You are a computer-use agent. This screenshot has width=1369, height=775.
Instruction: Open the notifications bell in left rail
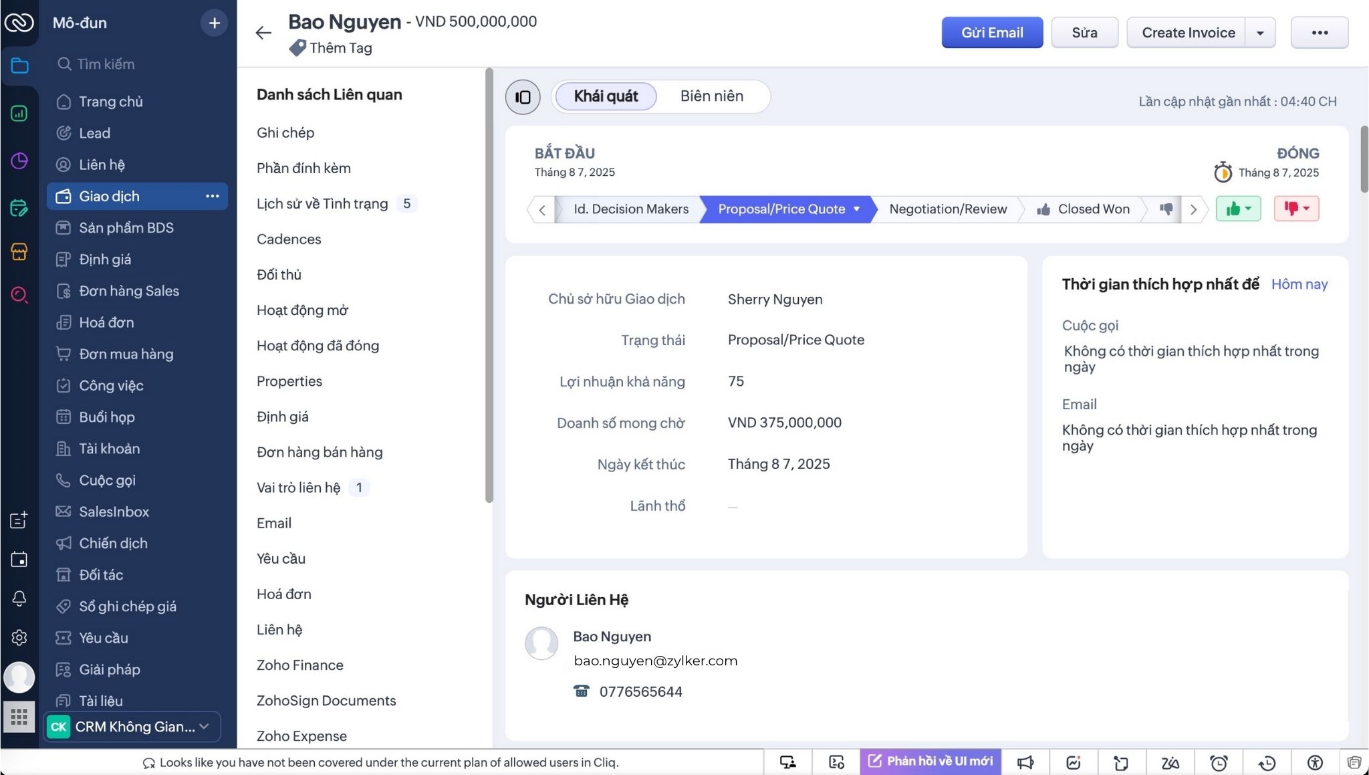19,598
